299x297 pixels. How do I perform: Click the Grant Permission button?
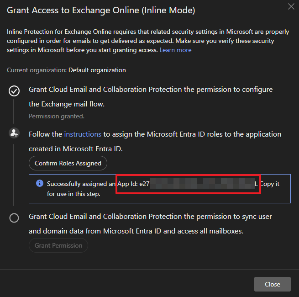(x=58, y=245)
